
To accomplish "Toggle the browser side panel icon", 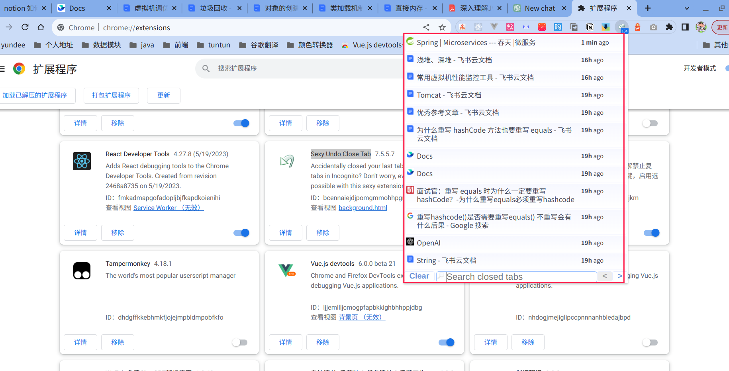I will (x=685, y=27).
